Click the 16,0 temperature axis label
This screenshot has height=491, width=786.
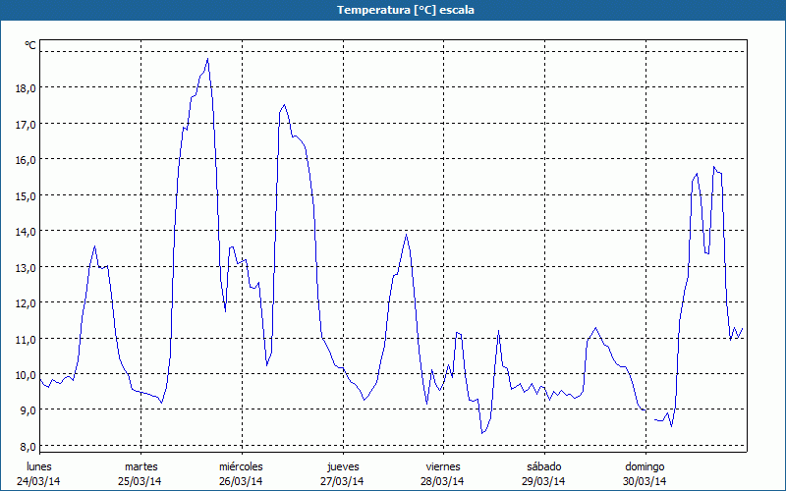pos(26,159)
